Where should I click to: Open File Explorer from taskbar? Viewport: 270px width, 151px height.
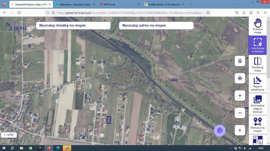(22, 148)
